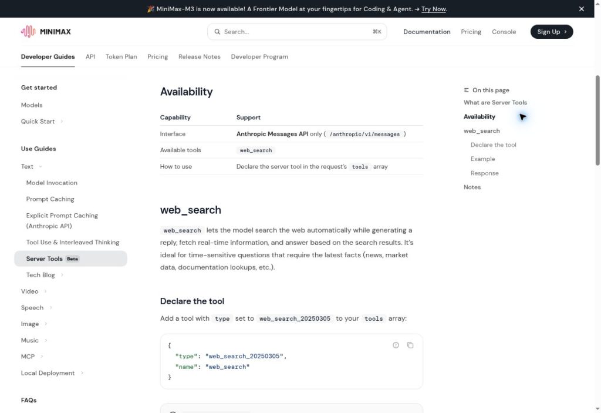Image resolution: width=601 pixels, height=413 pixels.
Task: Click the Declare the tool heading
Action: coord(192,301)
